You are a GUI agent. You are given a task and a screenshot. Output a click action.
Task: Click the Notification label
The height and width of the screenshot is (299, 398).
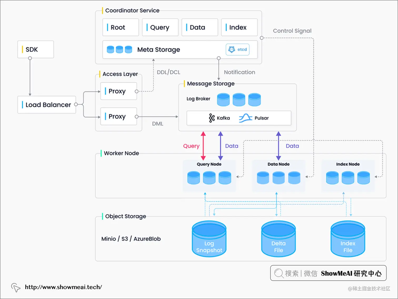(x=240, y=72)
